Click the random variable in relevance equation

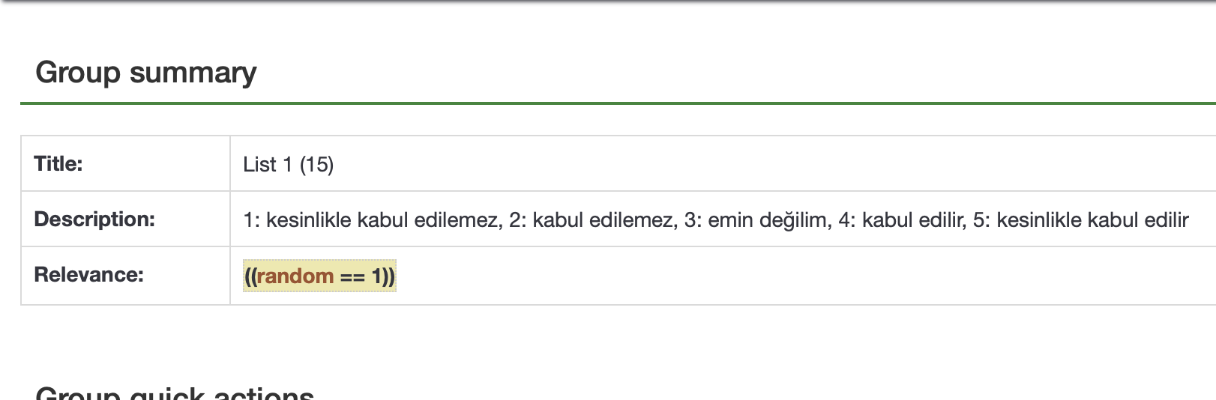[295, 276]
